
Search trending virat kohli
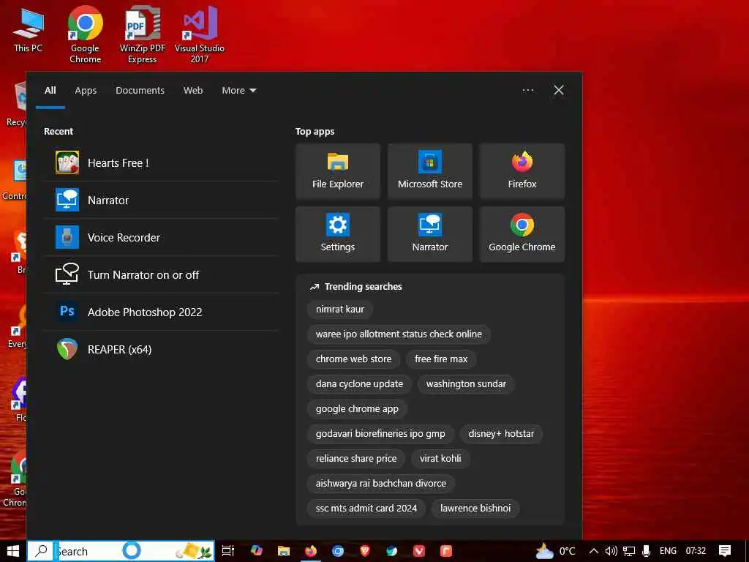pyautogui.click(x=440, y=458)
